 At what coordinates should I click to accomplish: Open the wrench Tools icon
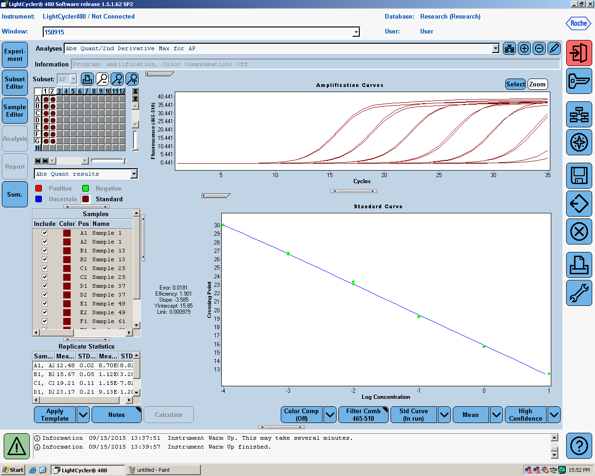579,293
